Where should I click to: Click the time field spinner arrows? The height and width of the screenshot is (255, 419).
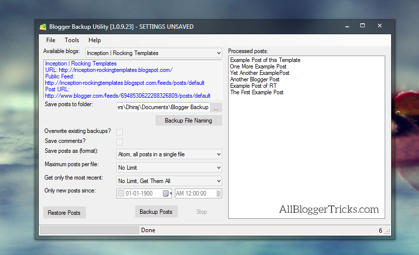pyautogui.click(x=219, y=193)
